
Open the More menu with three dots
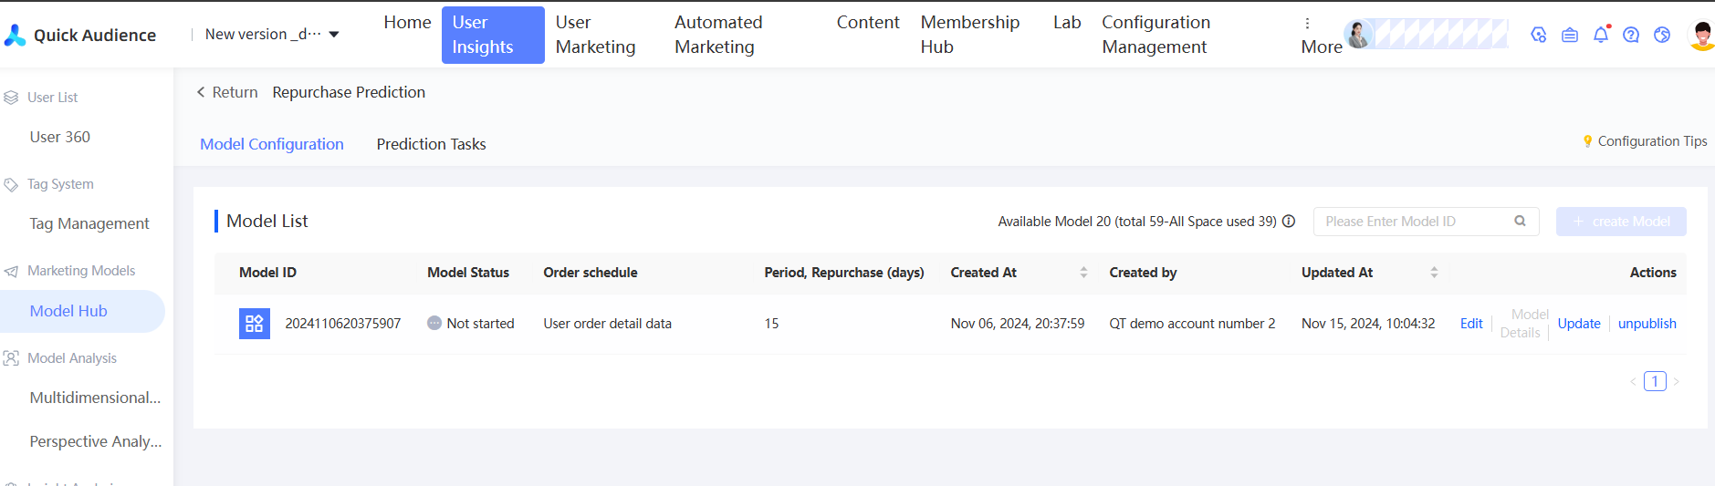click(1321, 35)
